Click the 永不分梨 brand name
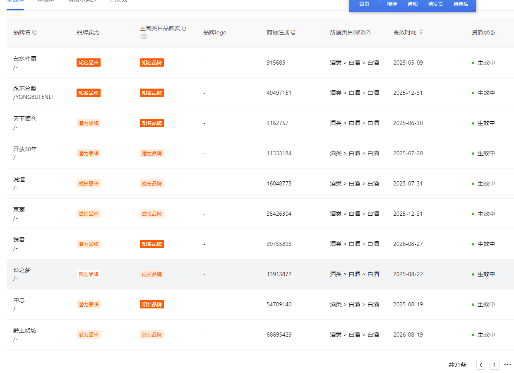Image resolution: width=514 pixels, height=373 pixels. point(25,89)
